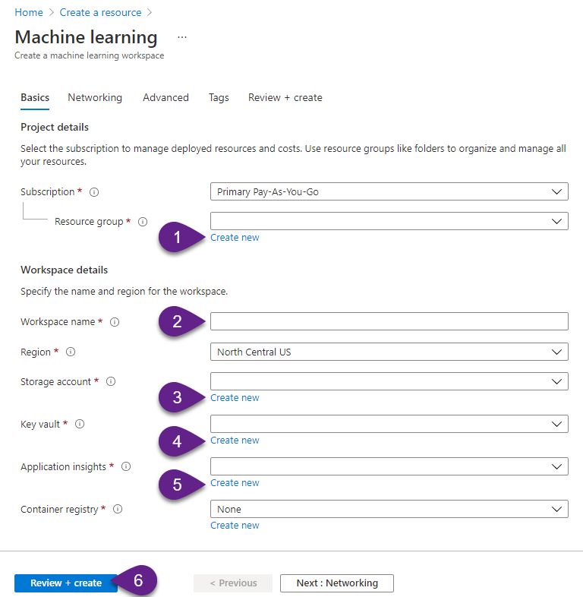Viewport: 583px width, 597px height.
Task: Click the Container registry info icon
Action: pos(118,509)
